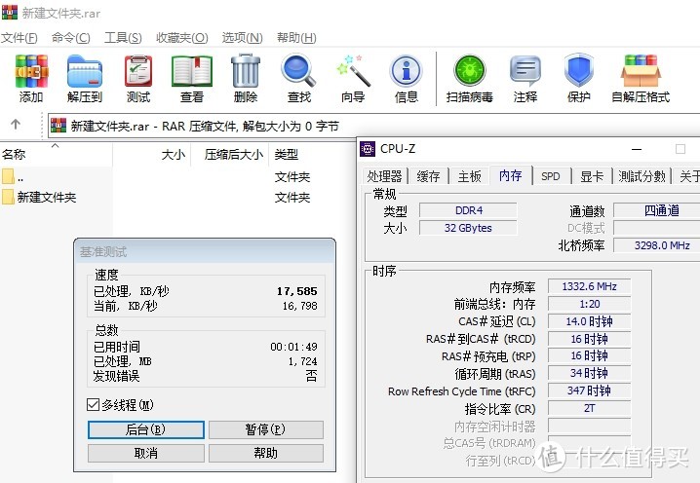
Task: Click the 34 时钟 tRAS value
Action: click(589, 373)
